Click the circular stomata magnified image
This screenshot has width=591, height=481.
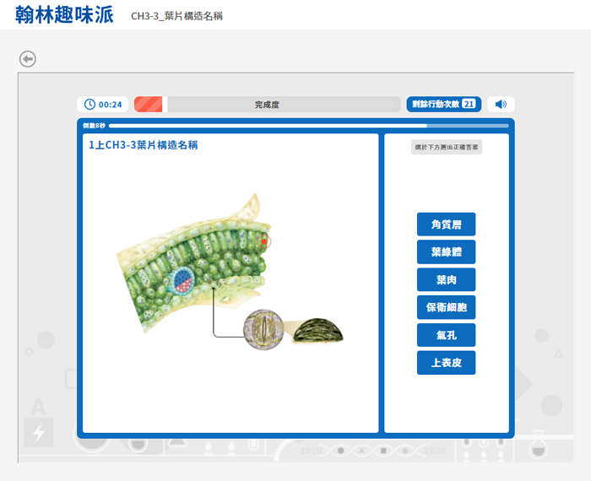click(x=259, y=329)
